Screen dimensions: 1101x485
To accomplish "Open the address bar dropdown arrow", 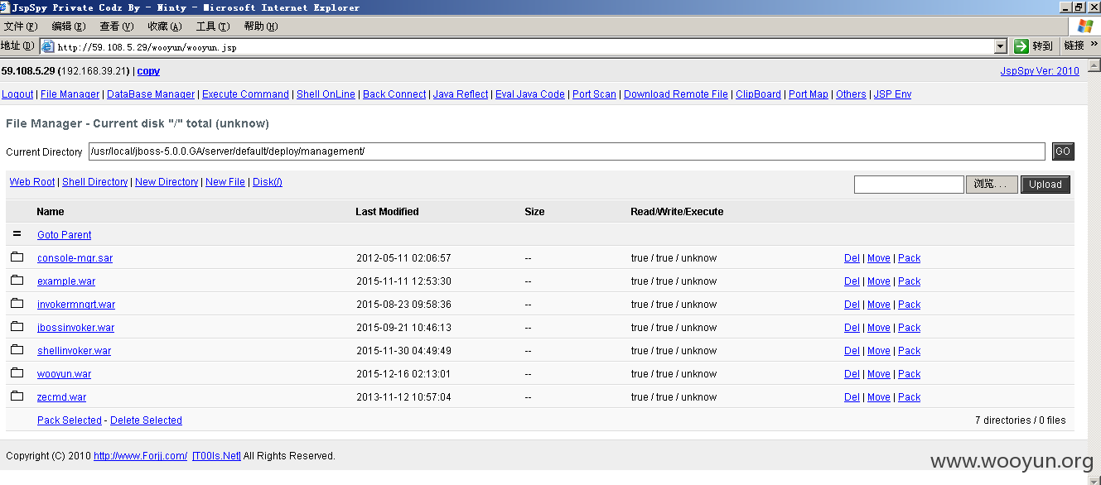I will click(x=1000, y=46).
